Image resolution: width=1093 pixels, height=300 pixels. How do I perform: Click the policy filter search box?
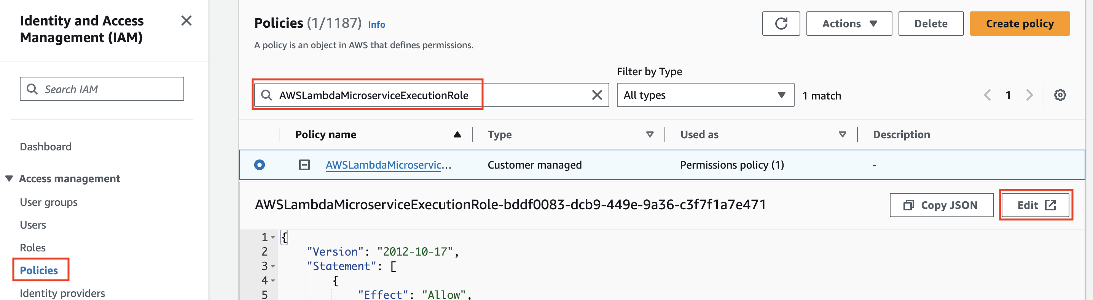[x=431, y=95]
